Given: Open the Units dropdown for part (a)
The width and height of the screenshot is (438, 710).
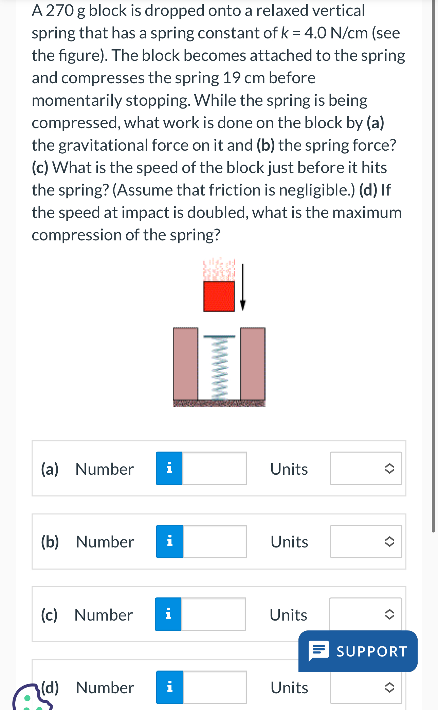Looking at the screenshot, I should [365, 469].
